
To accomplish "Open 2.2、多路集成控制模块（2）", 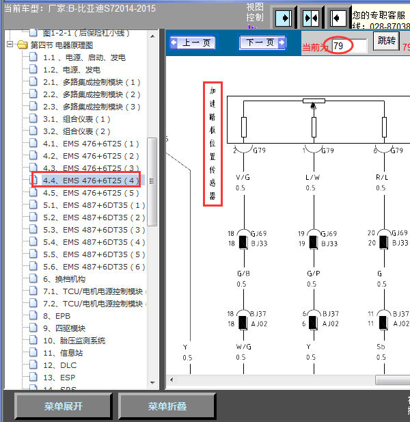I will pyautogui.click(x=92, y=94).
